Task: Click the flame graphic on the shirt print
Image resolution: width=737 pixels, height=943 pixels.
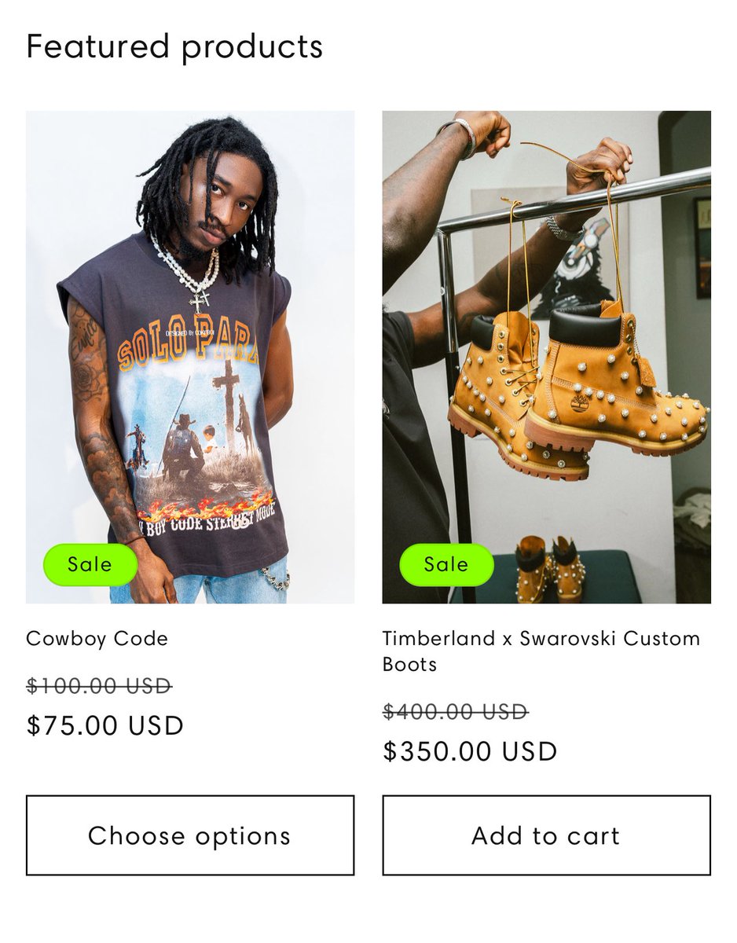Action: pyautogui.click(x=206, y=503)
